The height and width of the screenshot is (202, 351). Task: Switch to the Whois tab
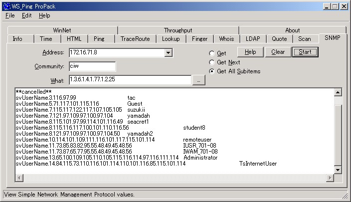point(226,39)
